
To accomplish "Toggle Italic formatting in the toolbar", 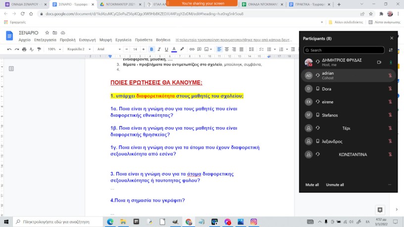I will pos(159,49).
